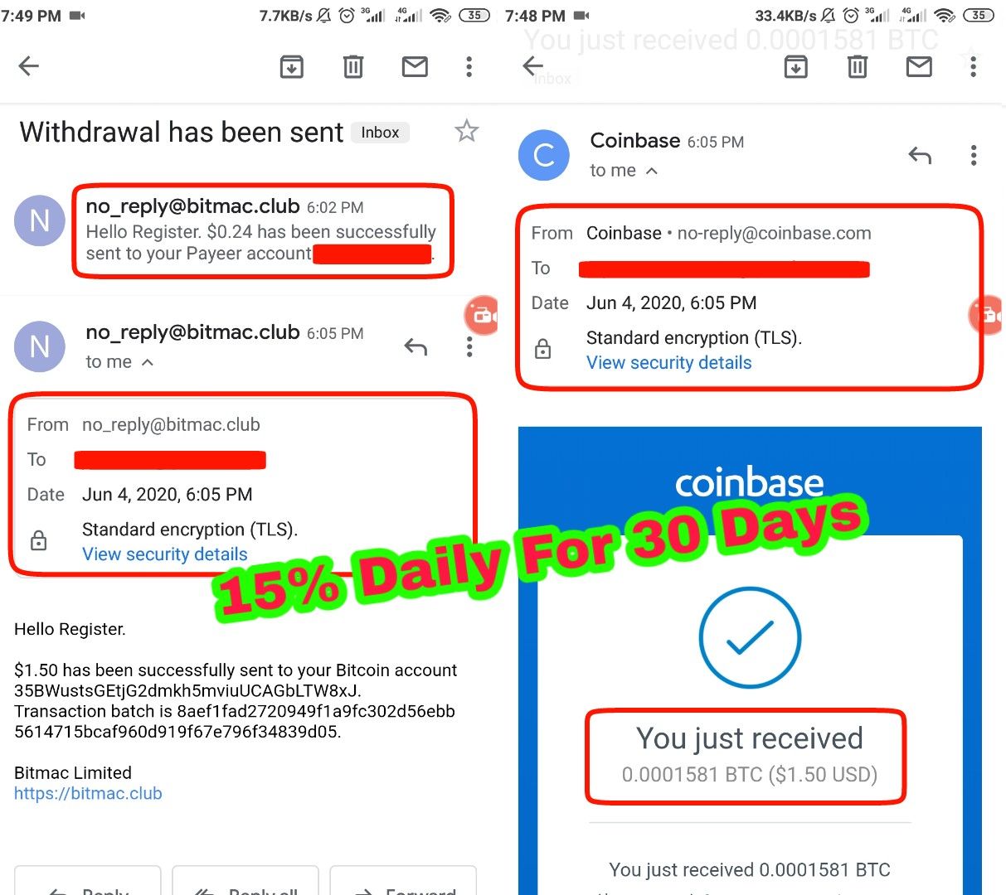1006x895 pixels.
Task: Open the https://bitmac.club link
Action: coord(88,794)
